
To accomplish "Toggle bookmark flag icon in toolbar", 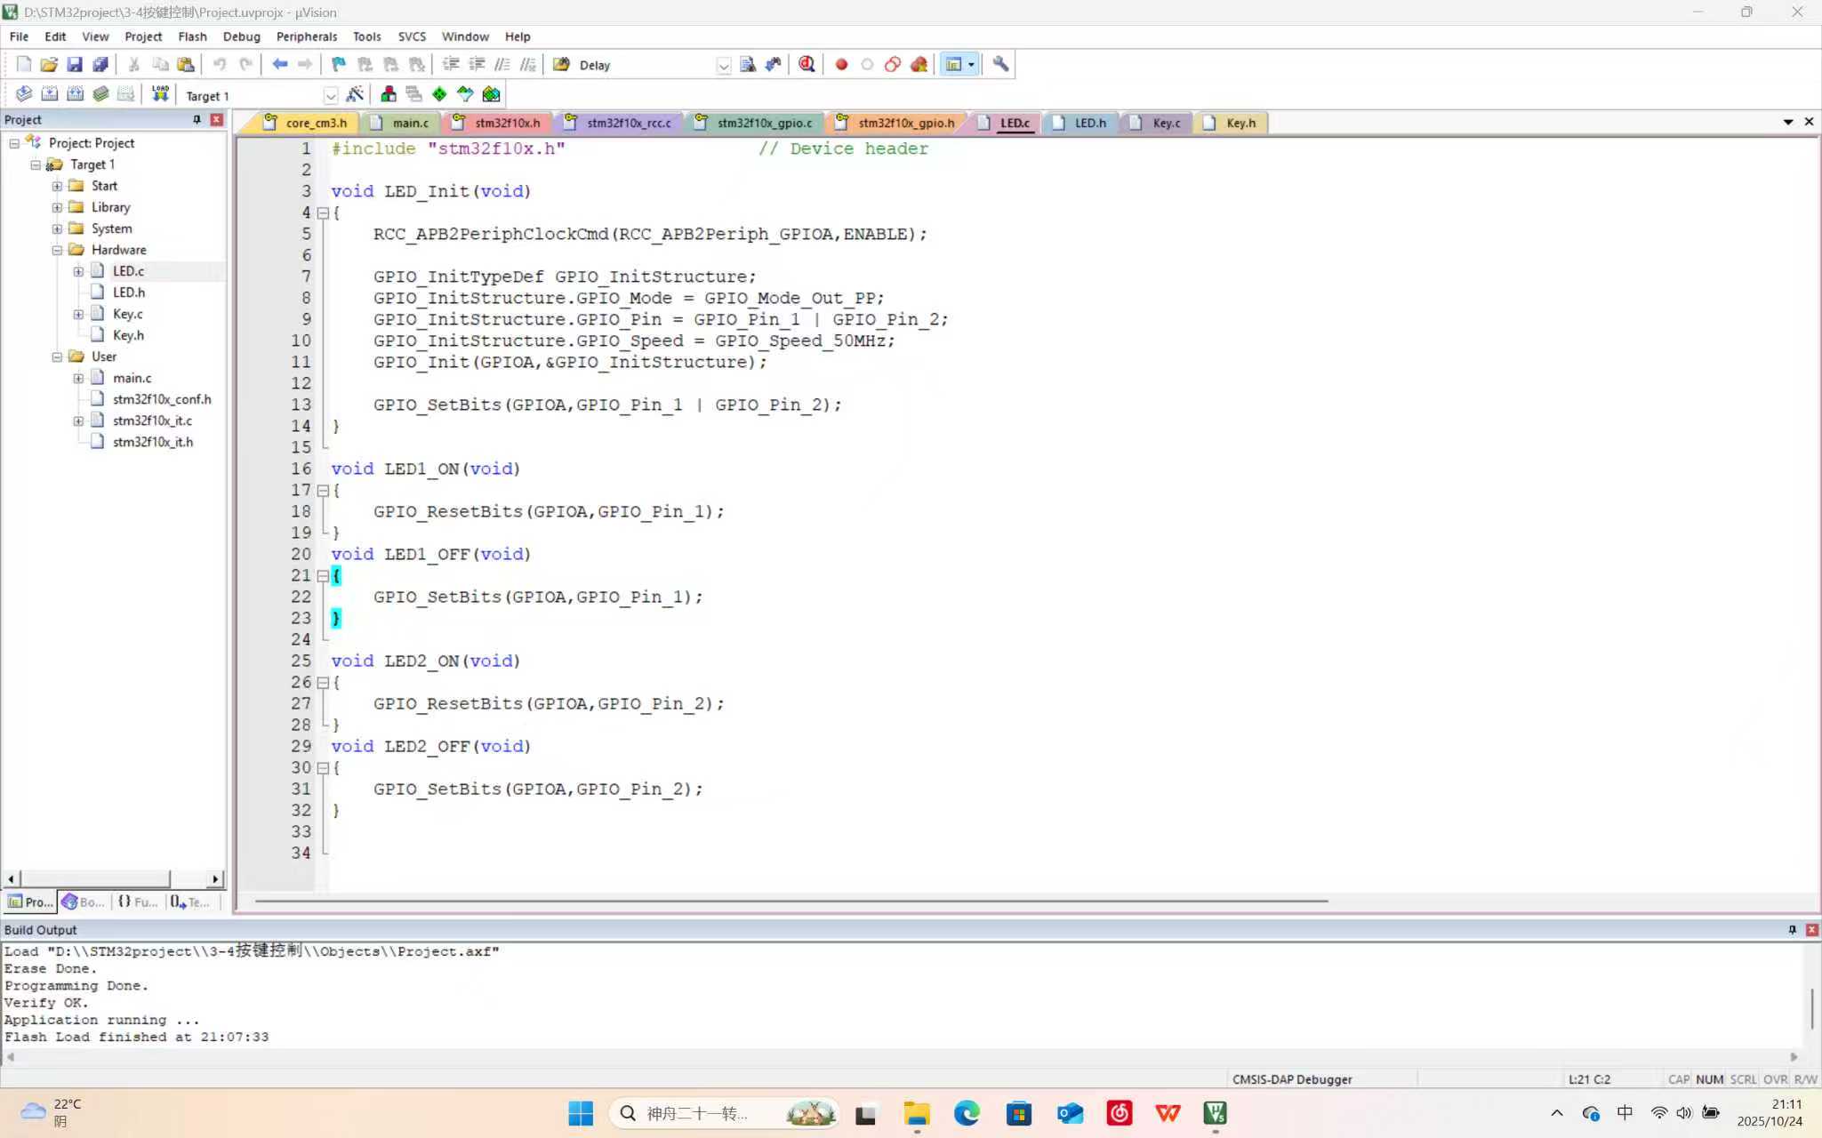I will [x=338, y=64].
